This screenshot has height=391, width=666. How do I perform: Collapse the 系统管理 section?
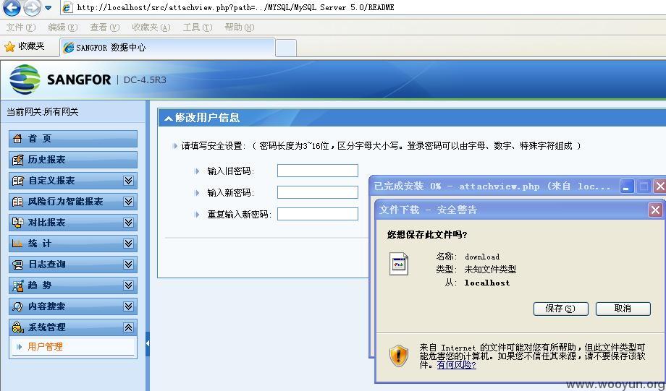129,327
